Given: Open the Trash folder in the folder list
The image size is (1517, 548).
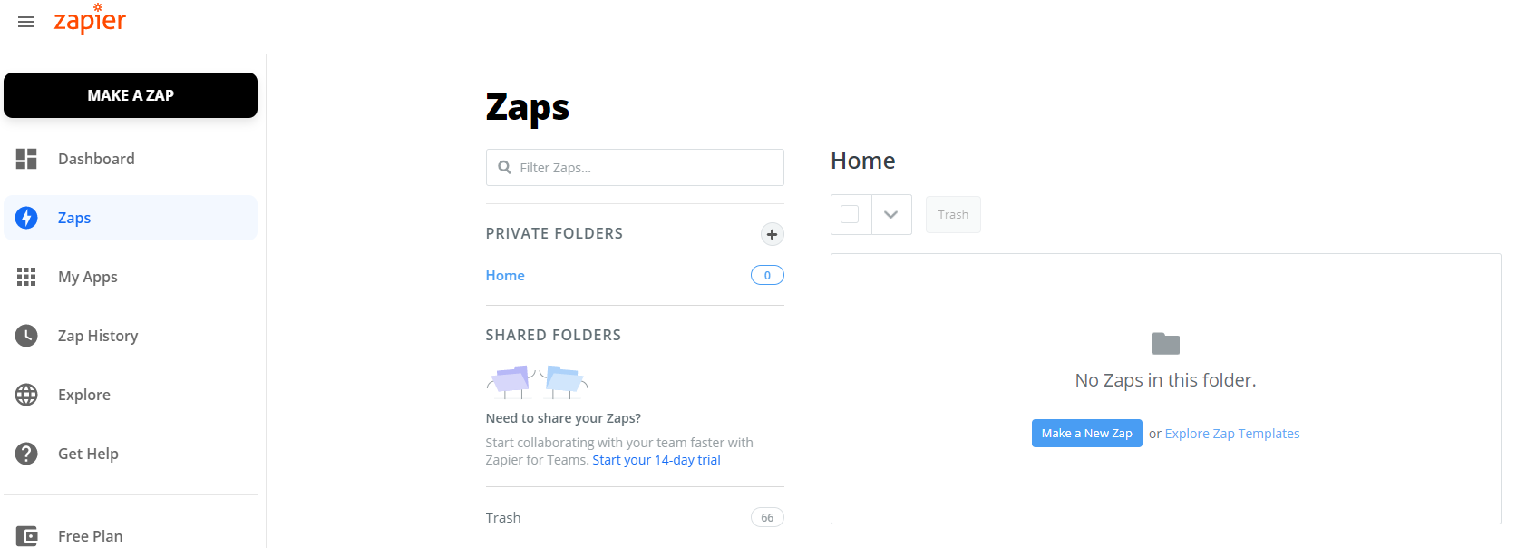Looking at the screenshot, I should tap(503, 518).
